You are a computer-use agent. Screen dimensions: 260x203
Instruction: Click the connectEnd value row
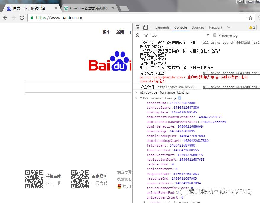171,103
